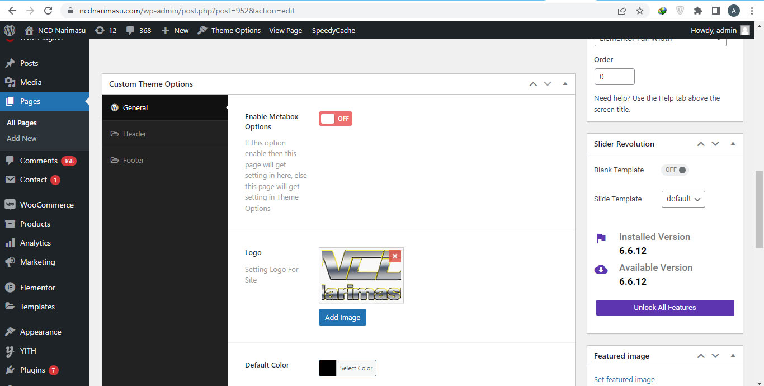The height and width of the screenshot is (386, 764).
Task: Click the Order number input field
Action: point(614,77)
